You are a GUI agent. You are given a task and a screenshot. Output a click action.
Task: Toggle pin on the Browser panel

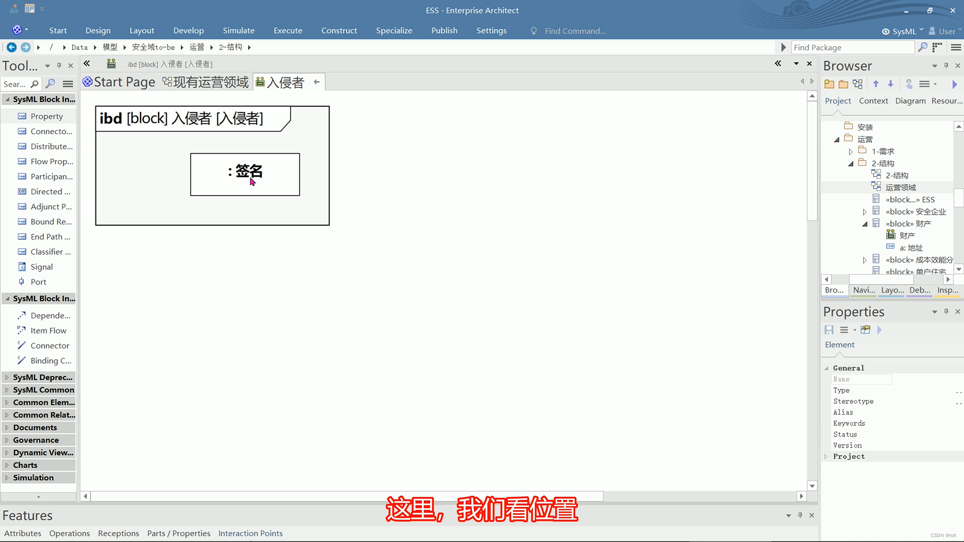pos(946,66)
